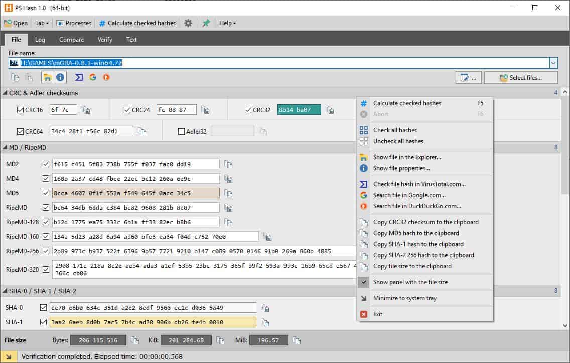This screenshot has width=570, height=363.
Task: Open Settings via the gear icon
Action: click(188, 23)
